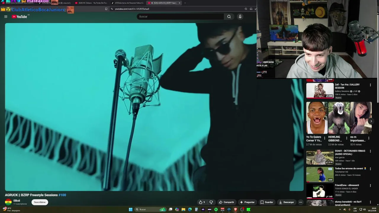The width and height of the screenshot is (379, 213).
Task: Click the YouTube search magnifier button
Action: pyautogui.click(x=229, y=17)
